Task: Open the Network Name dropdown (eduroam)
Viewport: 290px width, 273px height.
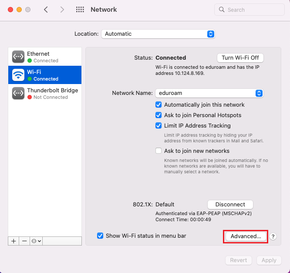Action: 209,93
